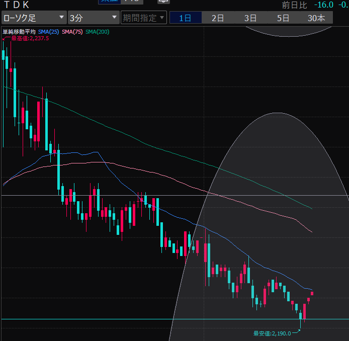This screenshot has height=341, width=349.
Task: Select the 1日 range tab
Action: click(x=185, y=18)
